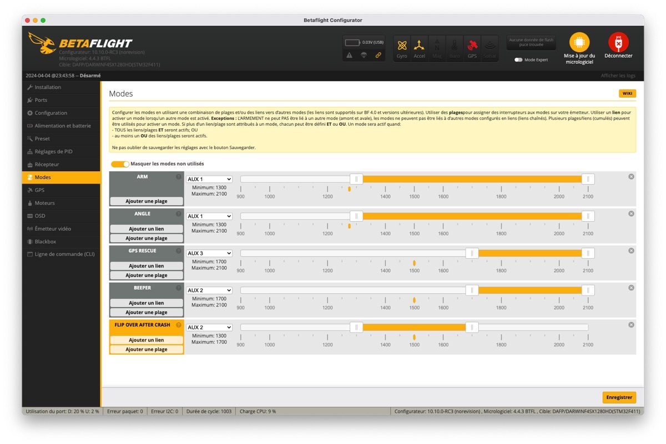The width and height of the screenshot is (666, 444).
Task: Open Preset tab in sidebar
Action: (61, 139)
